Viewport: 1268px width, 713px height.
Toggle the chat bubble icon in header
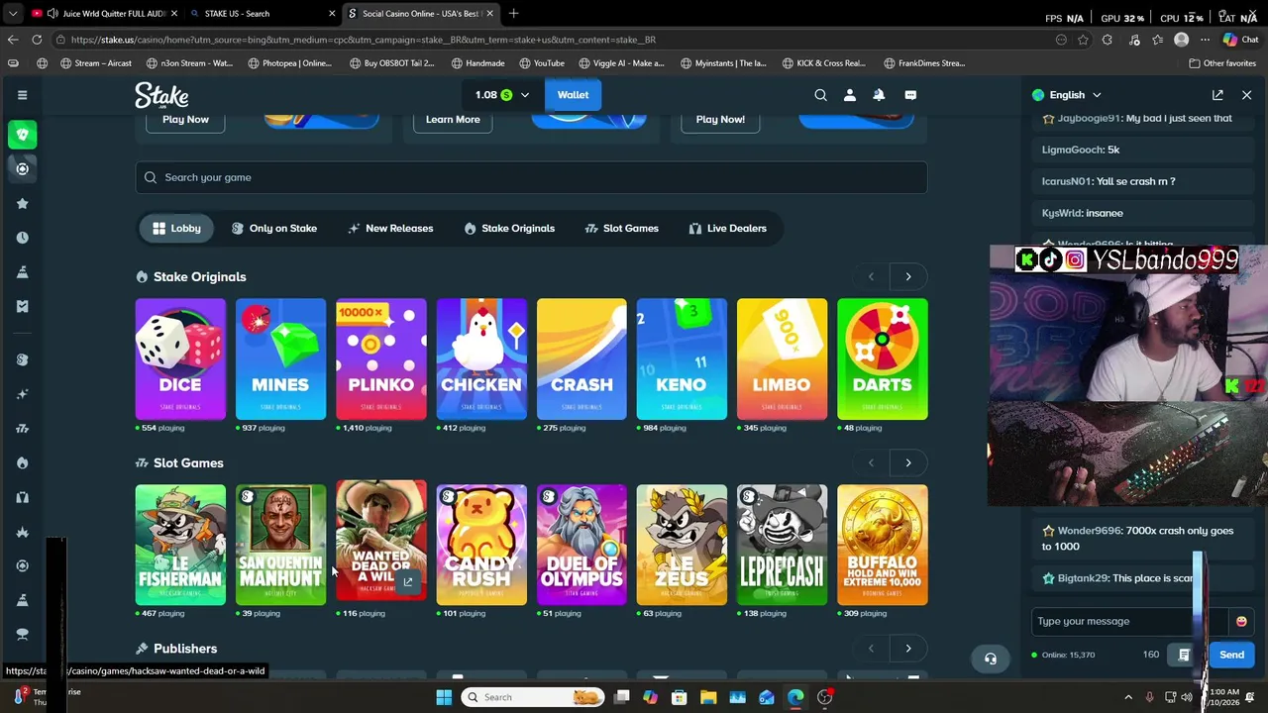(x=910, y=95)
